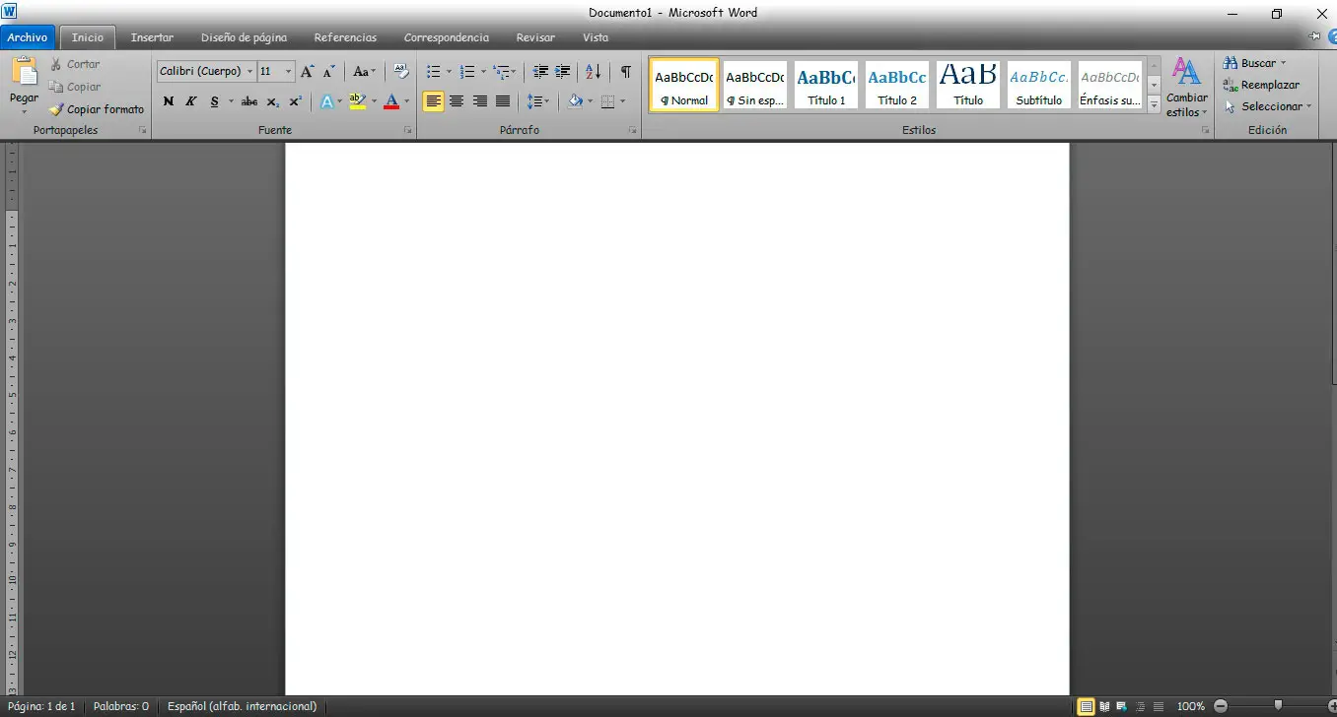Toggle italic (K) formatting

(191, 100)
